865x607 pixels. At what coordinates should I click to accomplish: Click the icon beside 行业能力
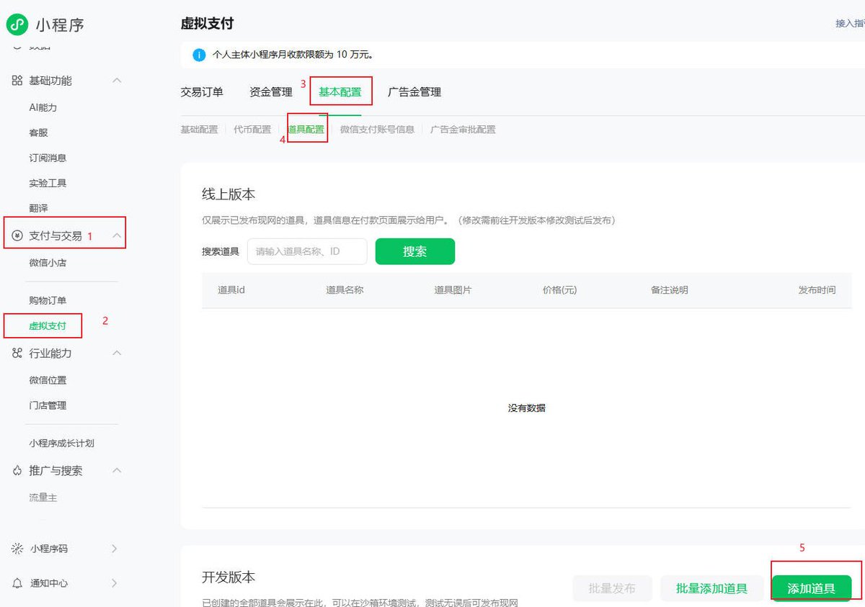17,353
